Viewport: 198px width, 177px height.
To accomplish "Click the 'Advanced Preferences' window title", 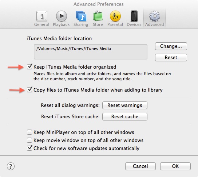I will point(99,4).
